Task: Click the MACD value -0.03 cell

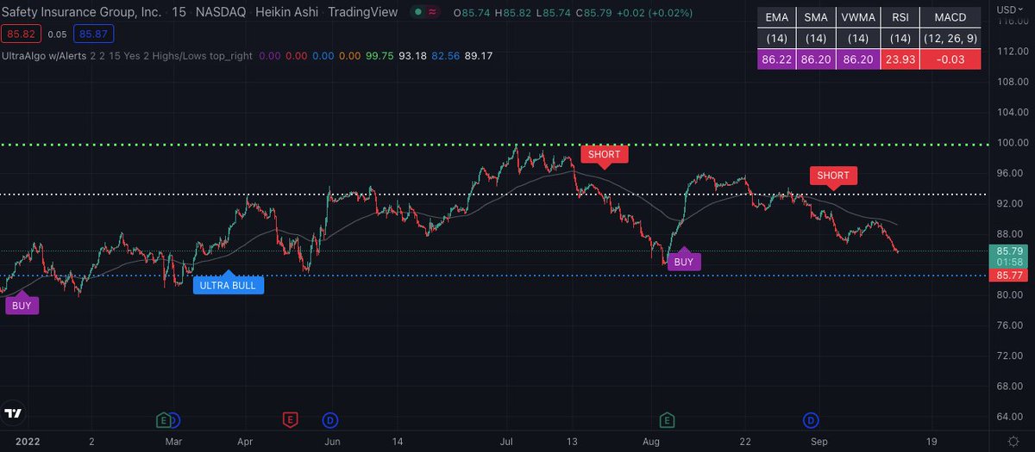Action: coord(950,59)
